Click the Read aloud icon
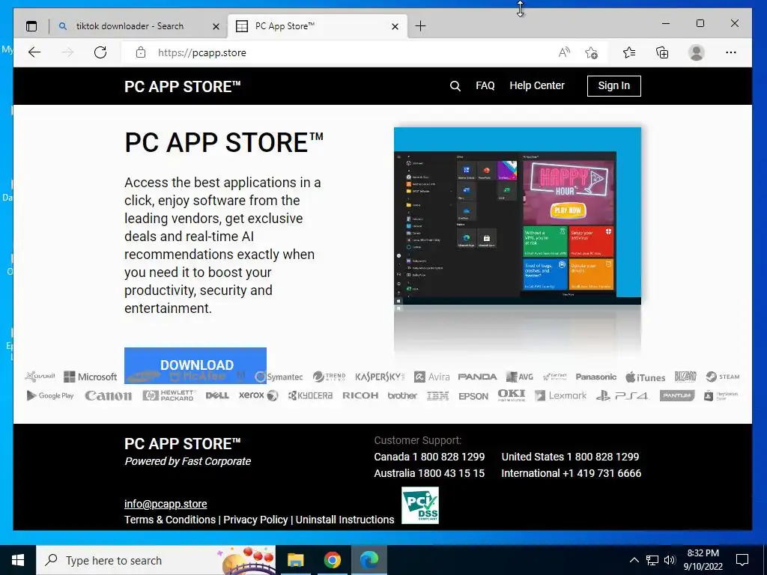 (x=564, y=52)
